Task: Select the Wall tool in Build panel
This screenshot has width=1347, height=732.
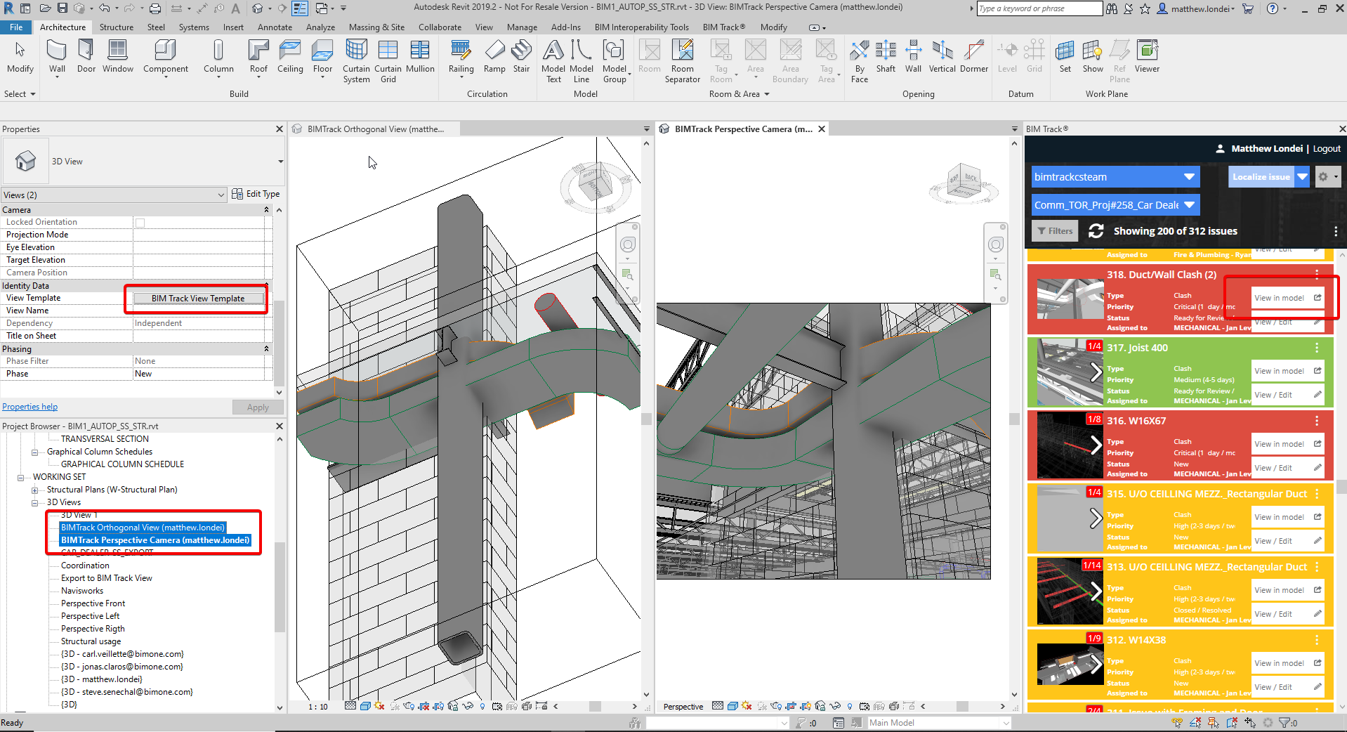Action: coord(57,56)
